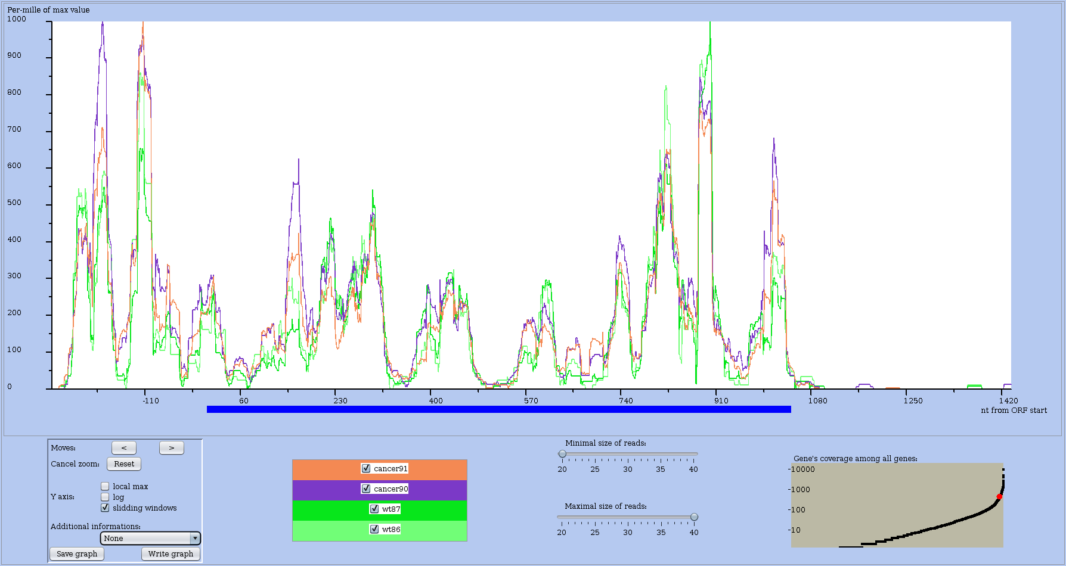This screenshot has width=1066, height=566.
Task: Click the Minimal size of reads slider handle
Action: coord(562,454)
